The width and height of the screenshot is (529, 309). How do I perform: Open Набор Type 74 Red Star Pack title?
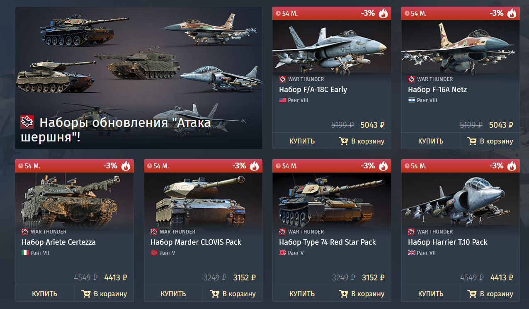(x=328, y=242)
